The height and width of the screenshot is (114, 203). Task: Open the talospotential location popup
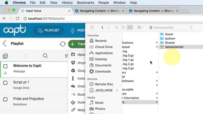tap(170, 28)
